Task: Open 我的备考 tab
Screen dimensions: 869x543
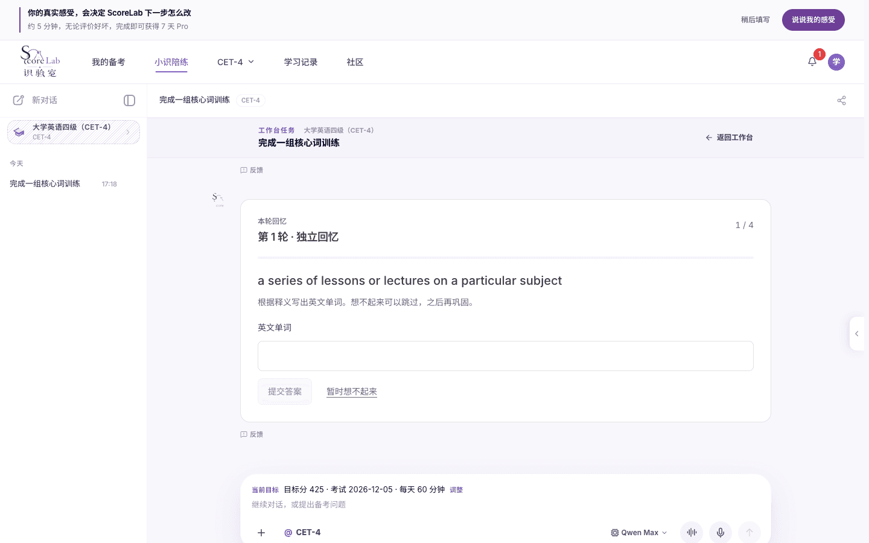Action: 109,62
